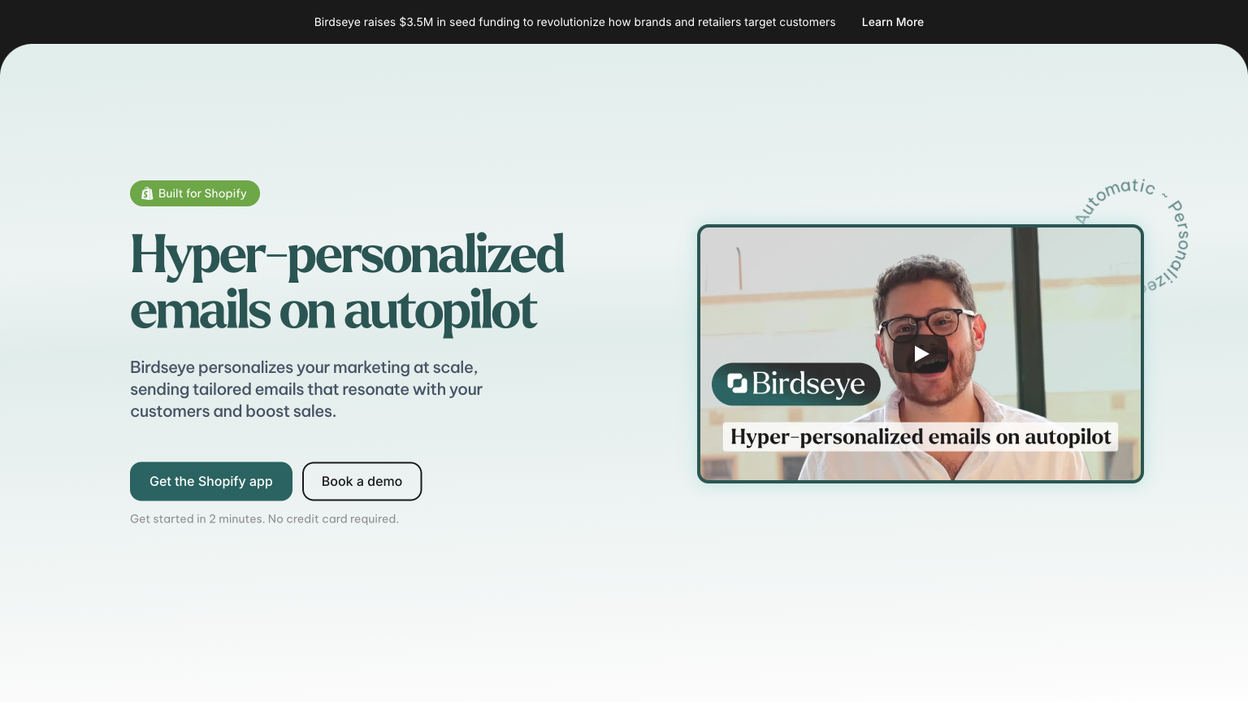1248x702 pixels.
Task: Click the video caption 'Hyper-personalized emails on autopilot'
Action: tap(921, 436)
